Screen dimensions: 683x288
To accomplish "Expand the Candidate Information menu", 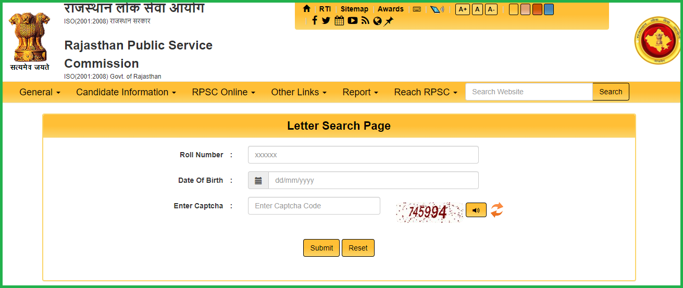I will 126,92.
